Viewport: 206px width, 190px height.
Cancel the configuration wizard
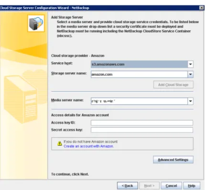(x=171, y=186)
